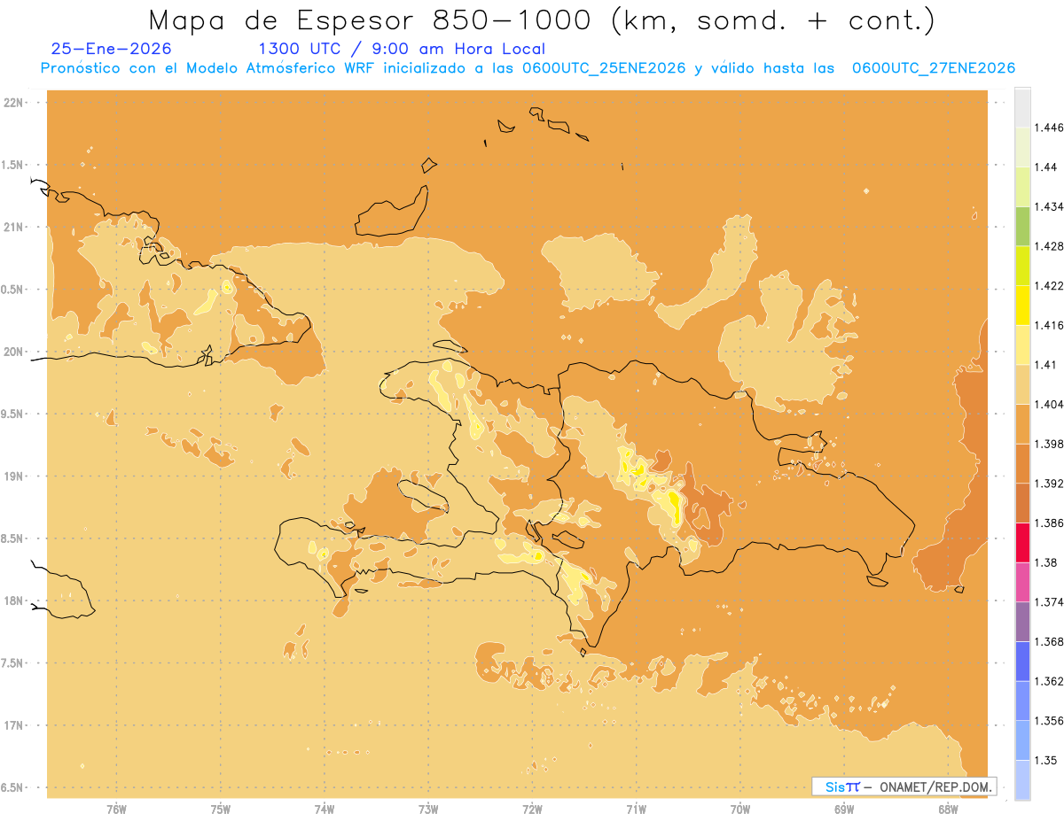Screen dimensions: 1064x821
Task: Click the '76W' longitude axis label
Action: click(116, 809)
